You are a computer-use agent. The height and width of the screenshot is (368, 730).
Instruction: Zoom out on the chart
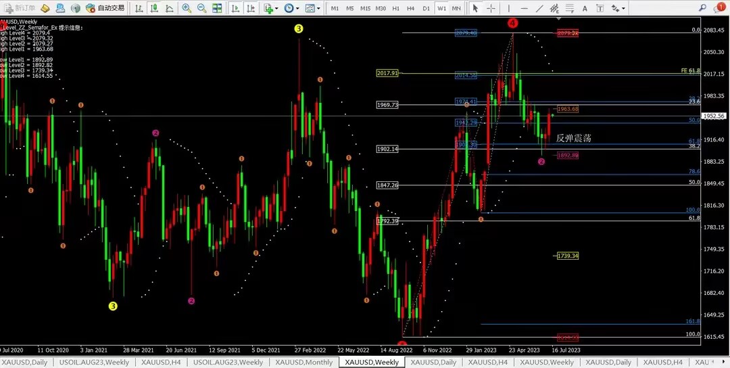[202, 8]
